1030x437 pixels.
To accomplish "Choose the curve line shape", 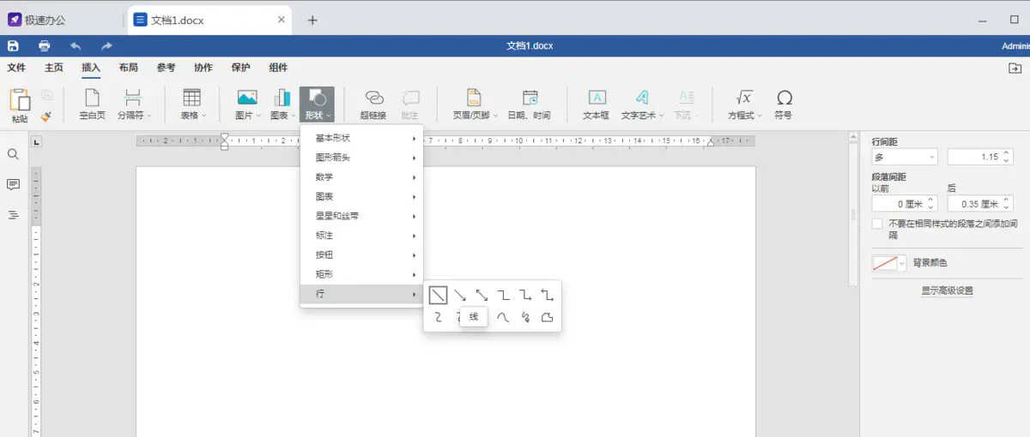I will [x=504, y=317].
